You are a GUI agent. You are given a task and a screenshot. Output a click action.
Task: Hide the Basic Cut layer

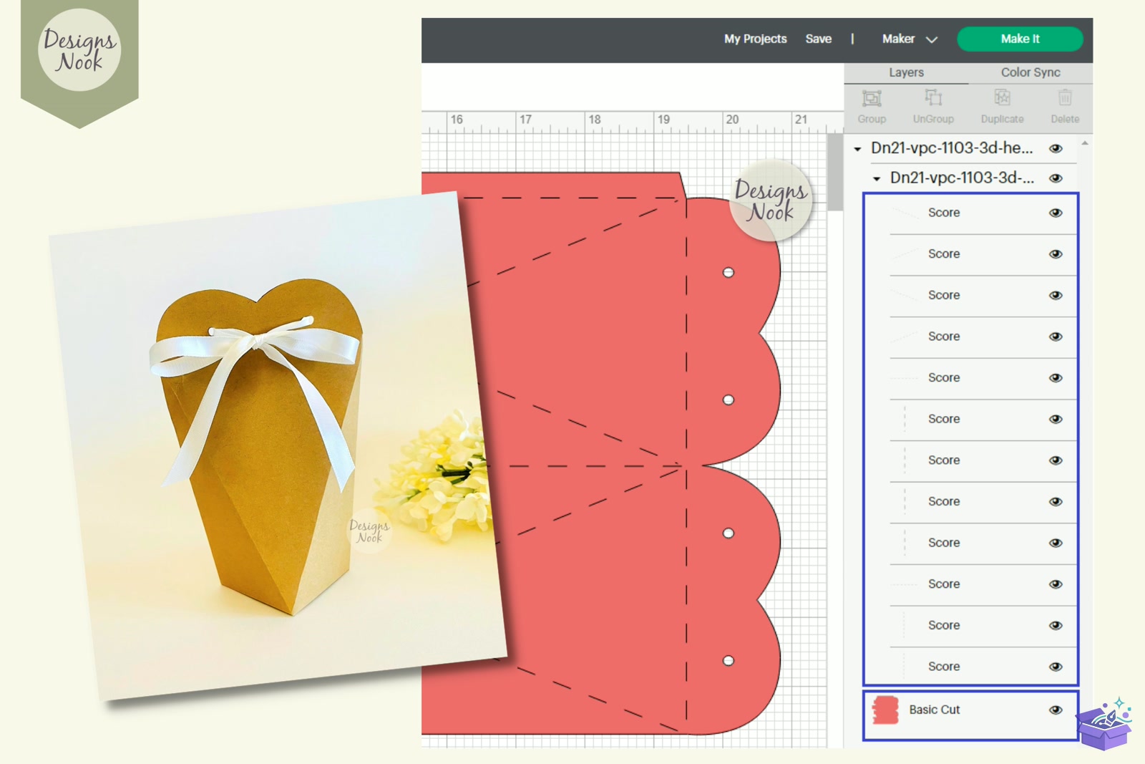[x=1056, y=710]
